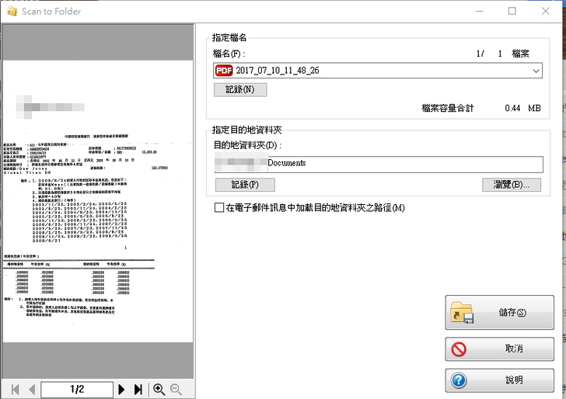Click the scanned document preview image
566x399 pixels.
97,202
